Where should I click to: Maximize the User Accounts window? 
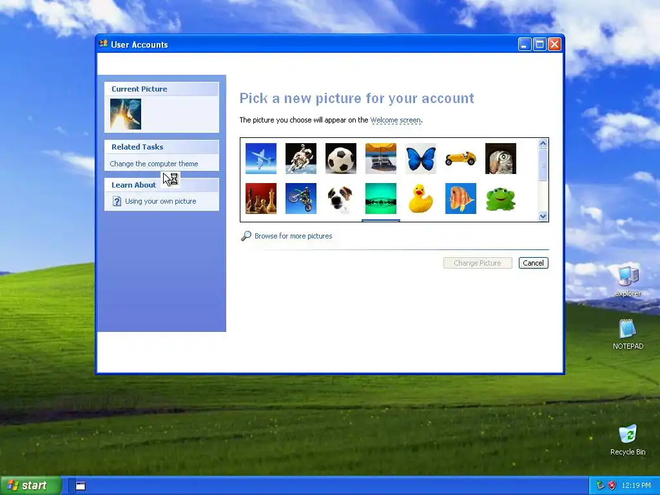[539, 44]
